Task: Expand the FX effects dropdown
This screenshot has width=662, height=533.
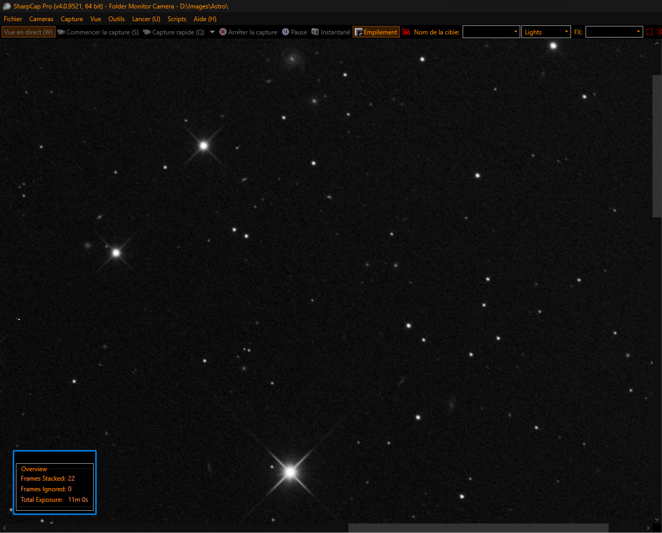Action: click(x=614, y=32)
